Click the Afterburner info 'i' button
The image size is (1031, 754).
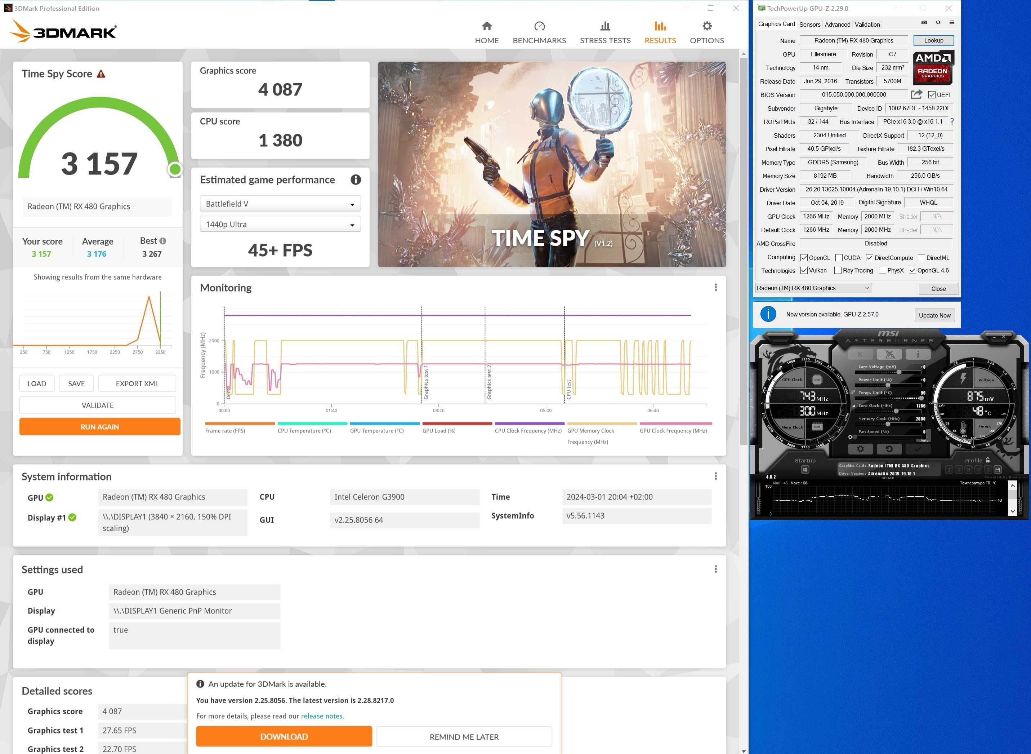pyautogui.click(x=918, y=354)
